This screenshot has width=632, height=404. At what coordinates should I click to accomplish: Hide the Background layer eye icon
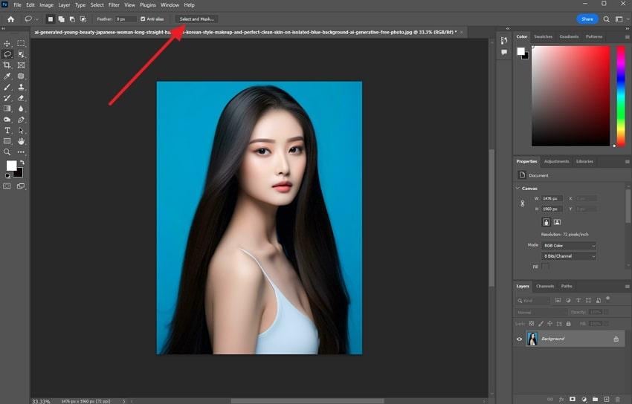coord(519,339)
